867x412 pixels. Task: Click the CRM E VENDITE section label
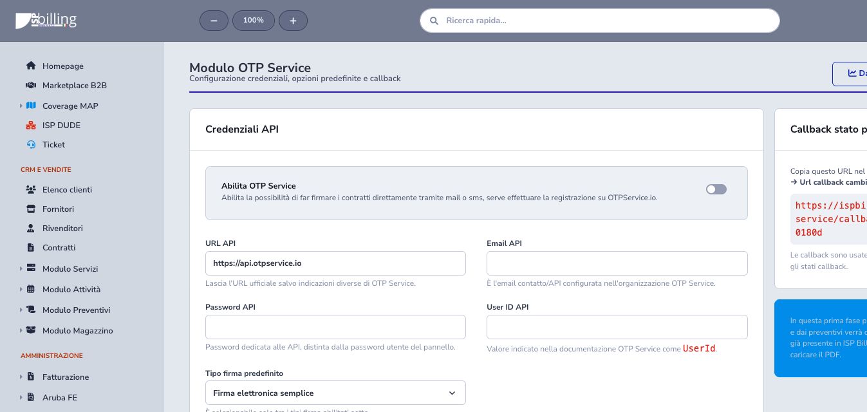pyautogui.click(x=46, y=170)
